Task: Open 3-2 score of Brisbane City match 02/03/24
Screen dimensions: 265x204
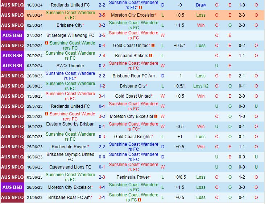Action: point(102,25)
